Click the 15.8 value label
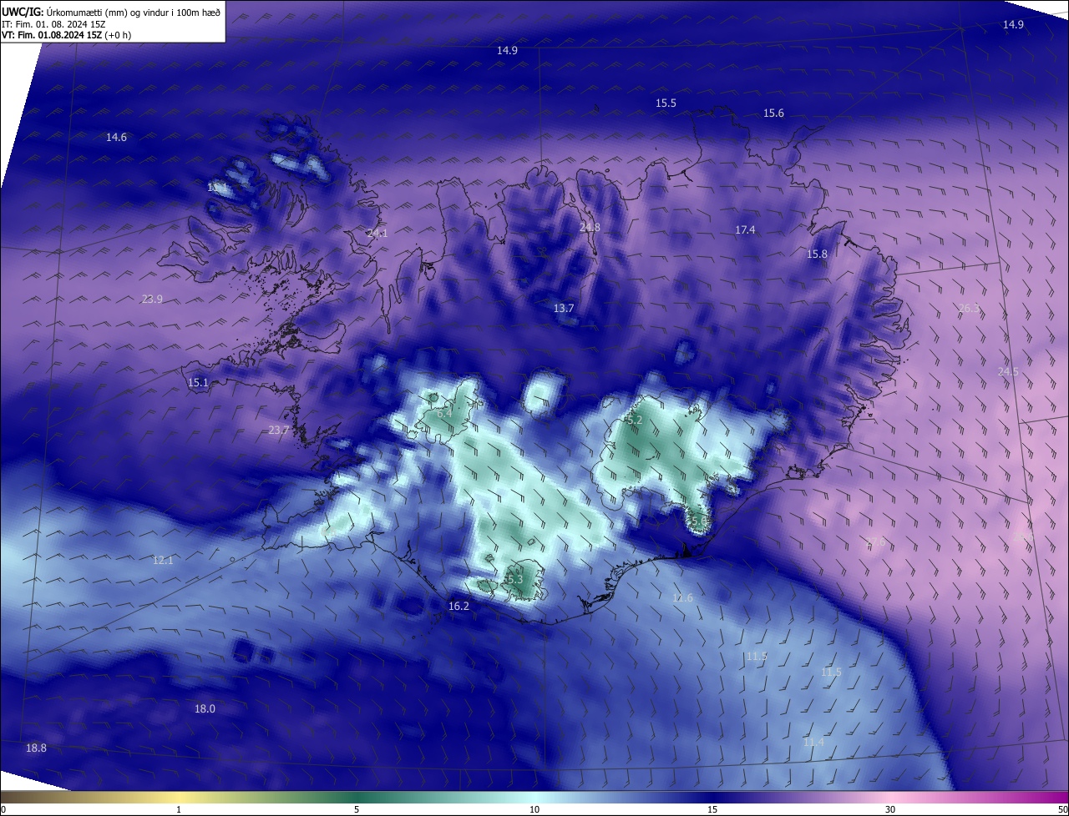This screenshot has height=816, width=1069. pos(817,254)
